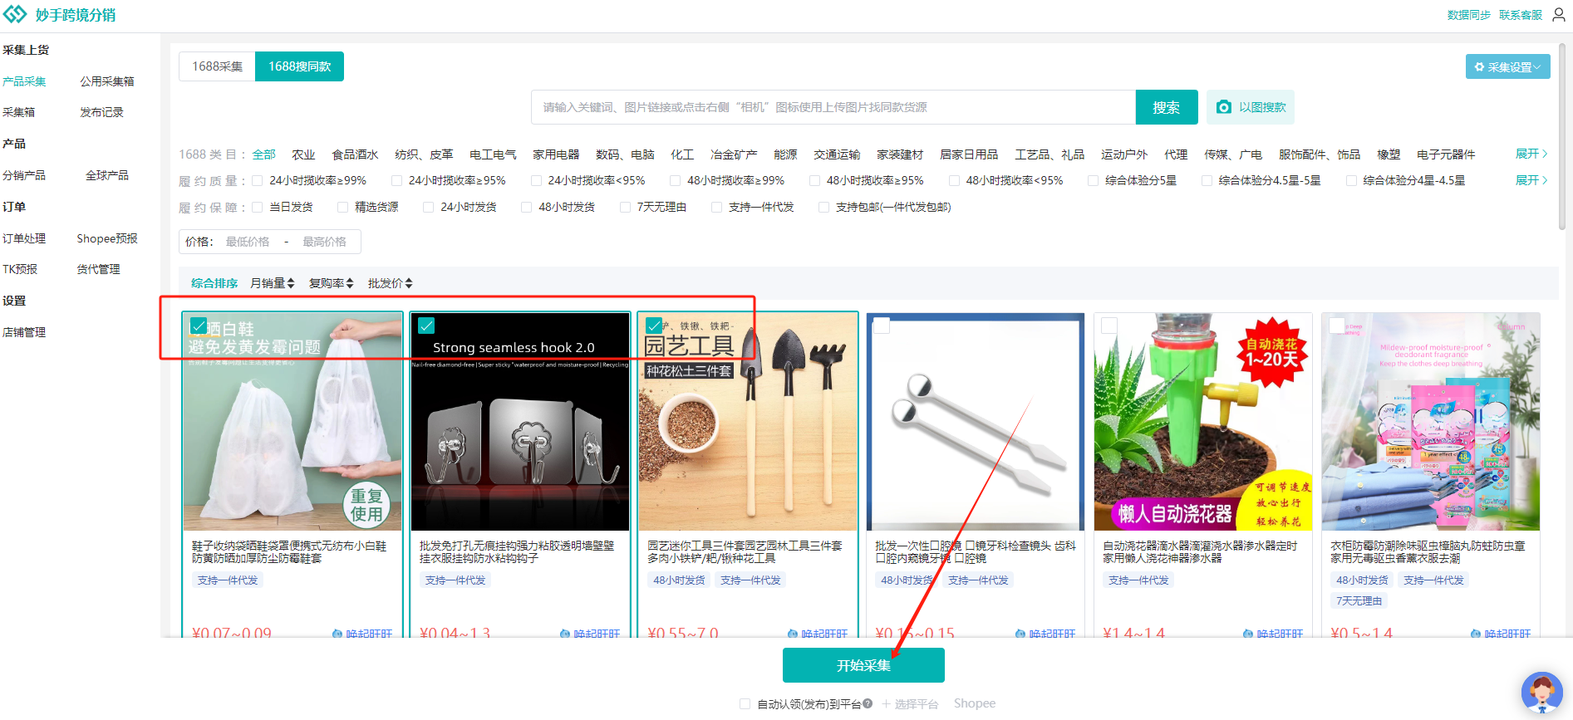Image resolution: width=1573 pixels, height=720 pixels.
Task: Open Shopee预报 in the sidebar
Action: (107, 238)
